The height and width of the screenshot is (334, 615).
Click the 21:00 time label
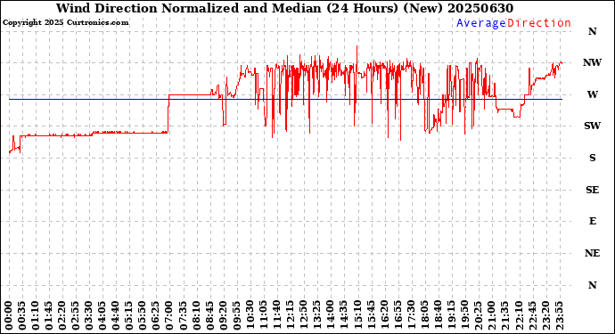click(x=491, y=315)
